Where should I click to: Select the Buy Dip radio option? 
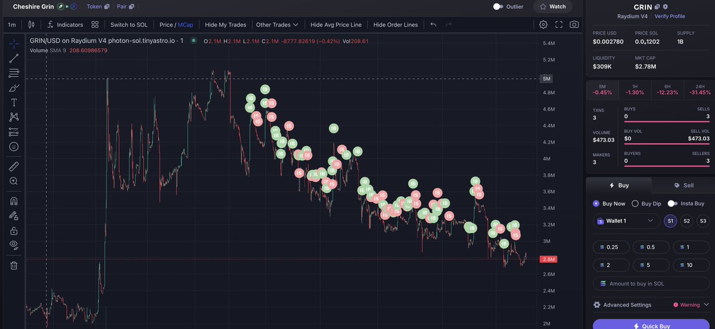tap(635, 203)
